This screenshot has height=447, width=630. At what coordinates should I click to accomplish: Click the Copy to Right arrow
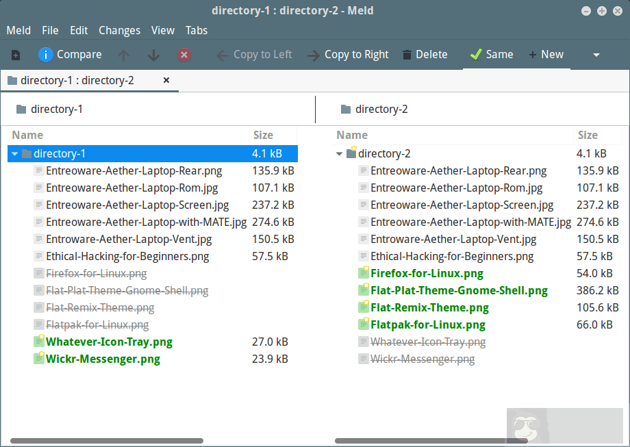pos(314,55)
